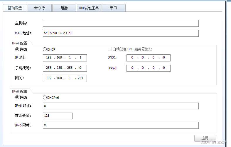Click the DNS2 label
The image size is (231, 147).
coord(112,68)
